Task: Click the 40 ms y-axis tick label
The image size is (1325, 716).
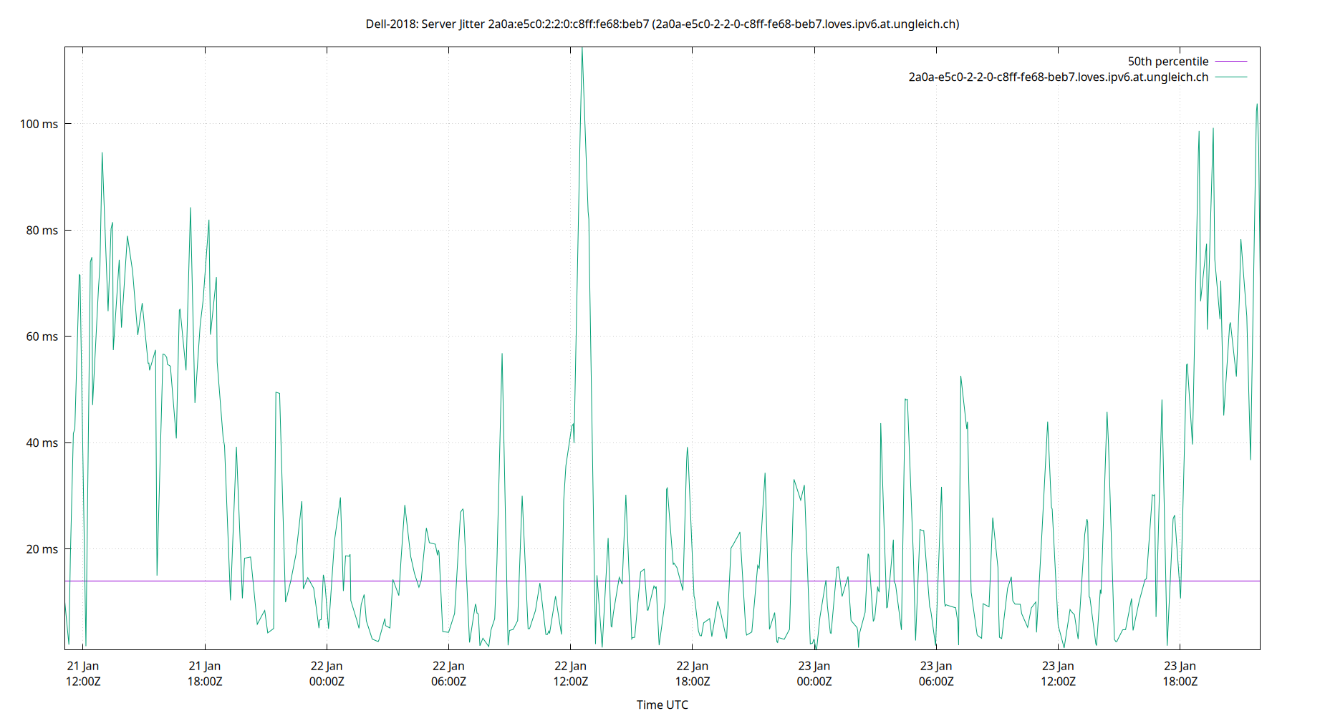Action: (44, 442)
